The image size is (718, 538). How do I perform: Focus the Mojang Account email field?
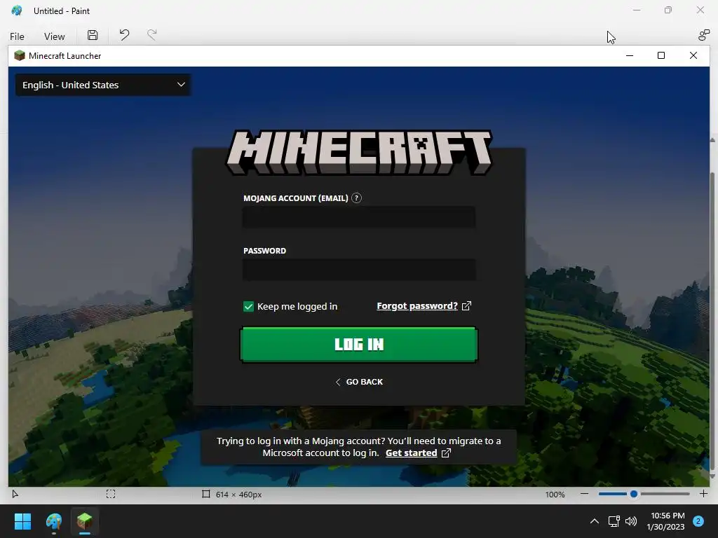point(359,217)
